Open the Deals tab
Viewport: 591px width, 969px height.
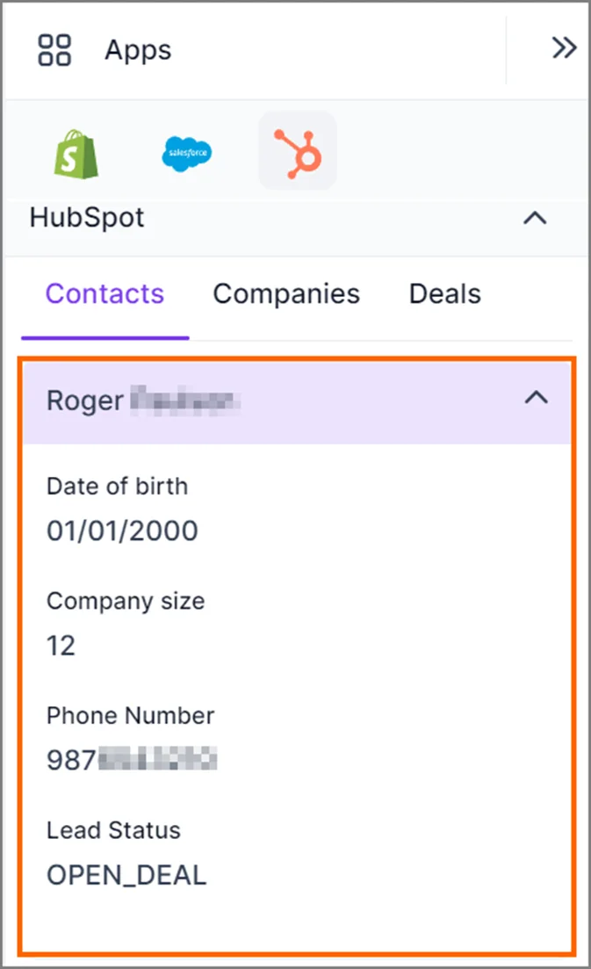444,293
